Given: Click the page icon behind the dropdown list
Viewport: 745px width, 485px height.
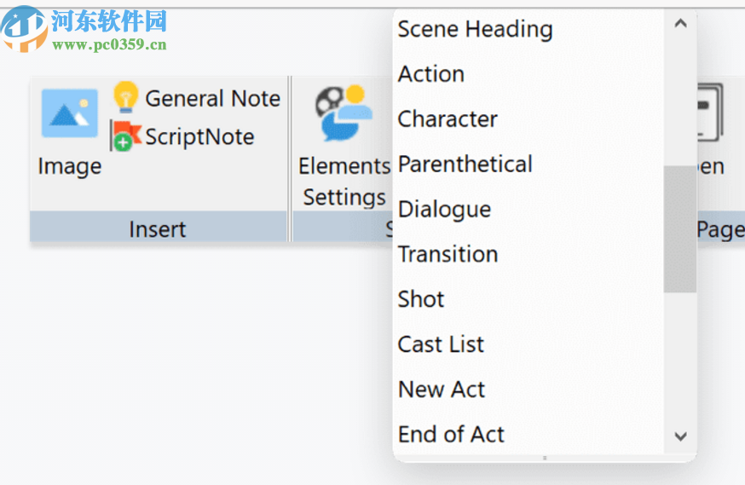Looking at the screenshot, I should point(709,111).
